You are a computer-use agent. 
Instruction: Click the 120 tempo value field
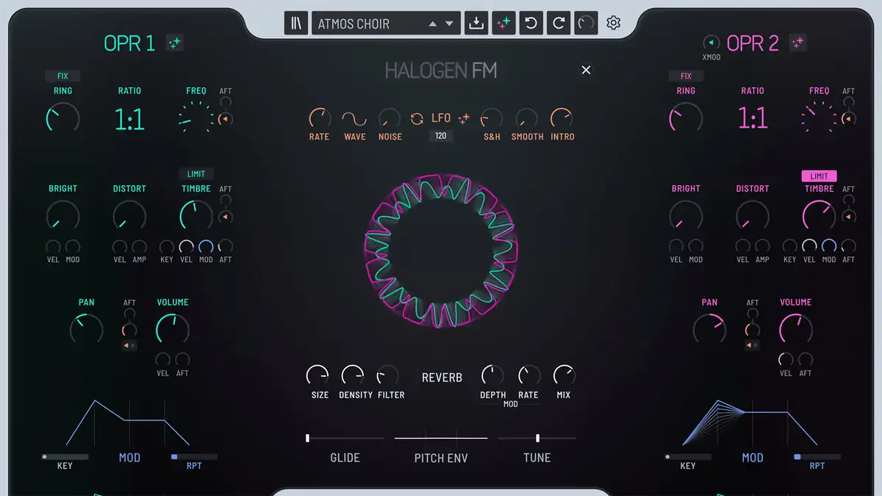[x=441, y=135]
